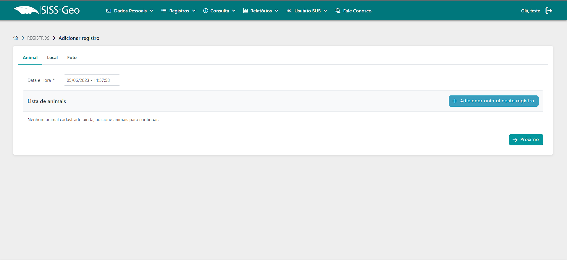
Task: Go to home via breadcrumb house icon
Action: point(16,38)
